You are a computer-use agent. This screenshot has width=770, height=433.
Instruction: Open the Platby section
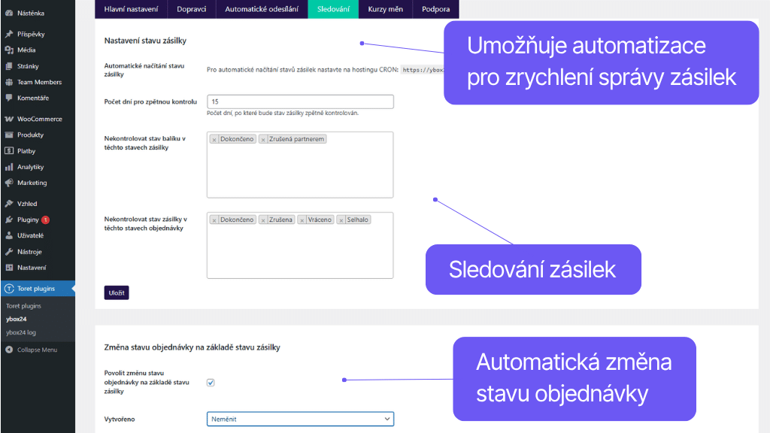25,151
